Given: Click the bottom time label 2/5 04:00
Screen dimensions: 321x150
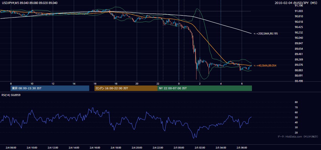Looking at the screenshot, I should point(221,147).
